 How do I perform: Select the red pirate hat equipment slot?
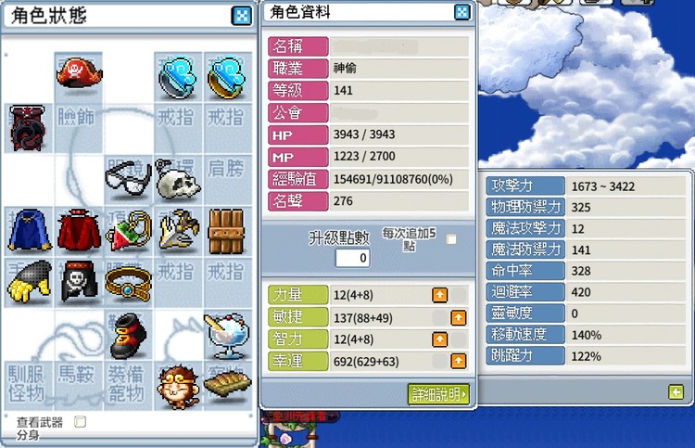pos(79,75)
